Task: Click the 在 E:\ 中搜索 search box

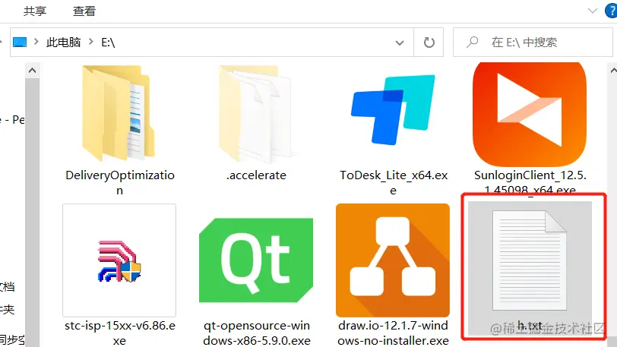Action: click(533, 42)
